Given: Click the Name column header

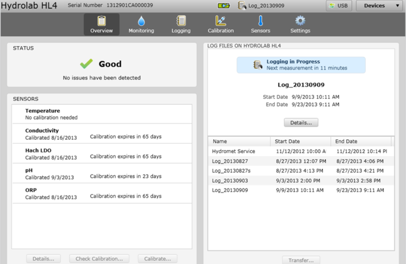Looking at the screenshot, I should 239,141.
